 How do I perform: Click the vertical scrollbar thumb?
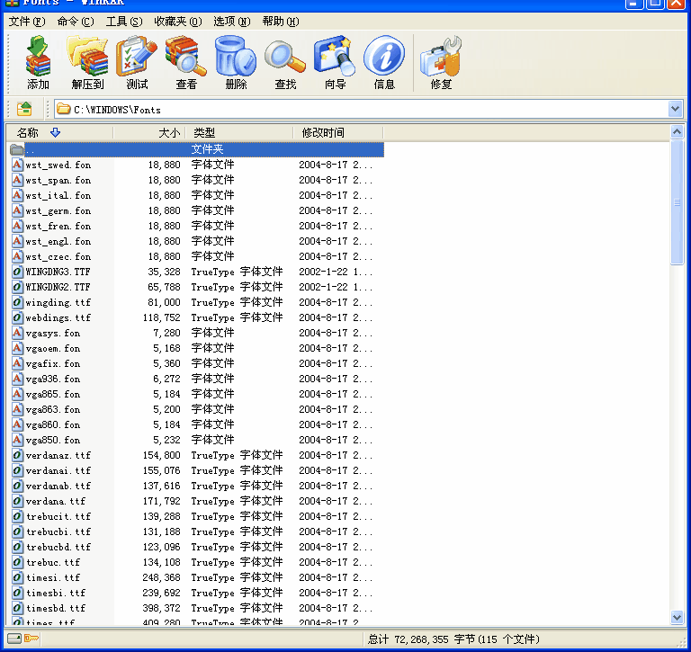click(677, 202)
